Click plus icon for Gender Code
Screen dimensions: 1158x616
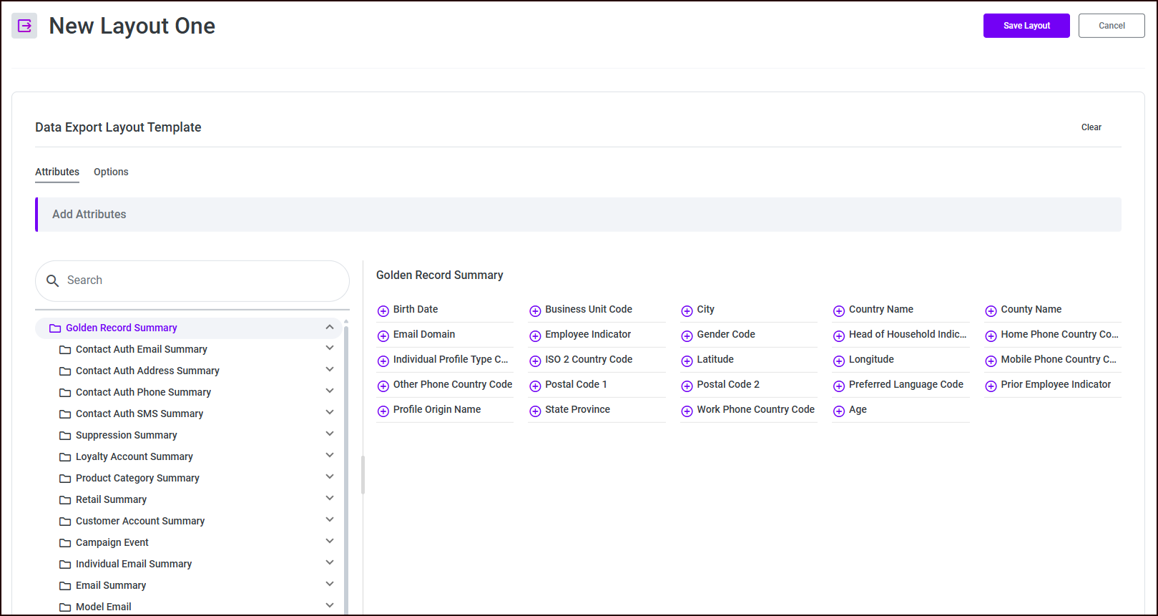coord(687,336)
